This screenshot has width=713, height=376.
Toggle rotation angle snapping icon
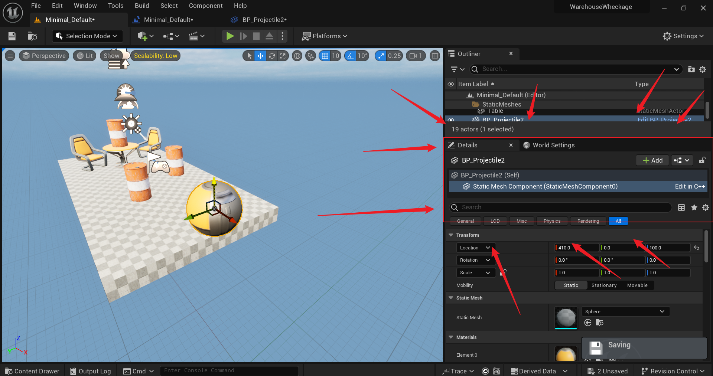(x=350, y=56)
